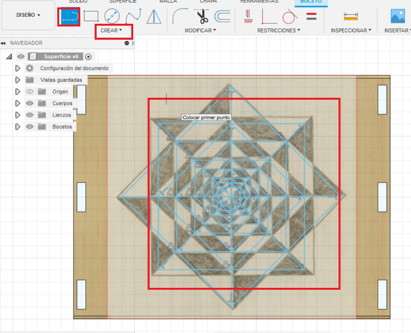Select the Spline sketch tool
This screenshot has height=333, width=411.
(x=133, y=16)
